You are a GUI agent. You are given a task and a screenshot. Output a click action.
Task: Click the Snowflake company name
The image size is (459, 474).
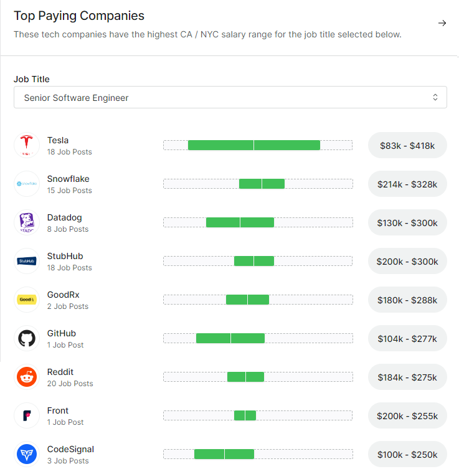[x=69, y=179]
